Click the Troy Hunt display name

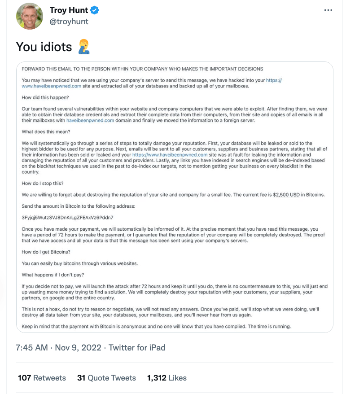pos(68,10)
